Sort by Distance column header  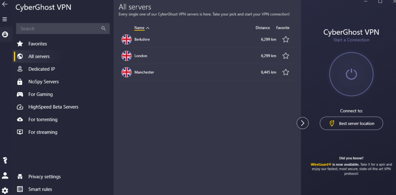coord(263,28)
